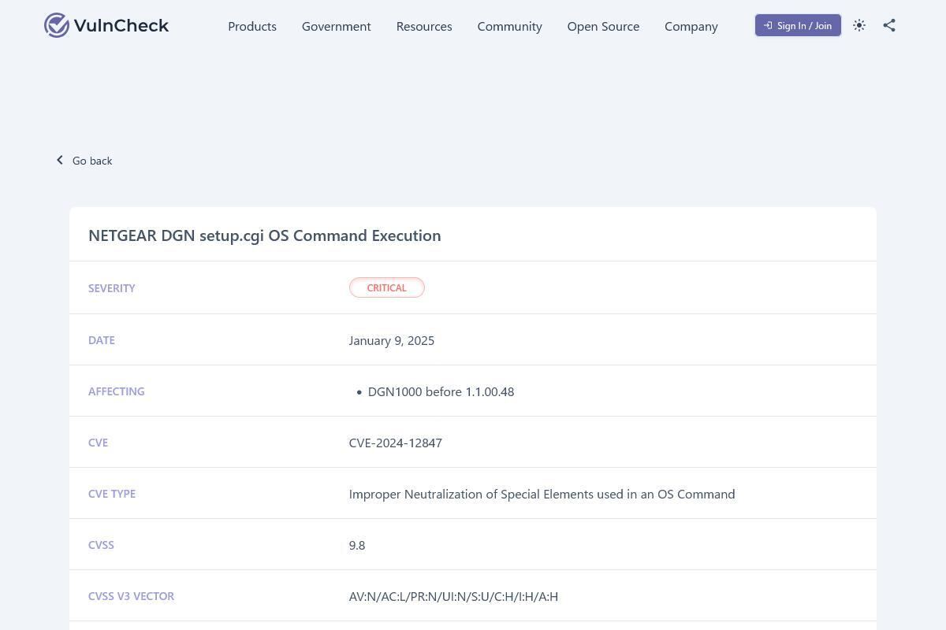
Task: Click the AFFECTING row label
Action: (117, 391)
